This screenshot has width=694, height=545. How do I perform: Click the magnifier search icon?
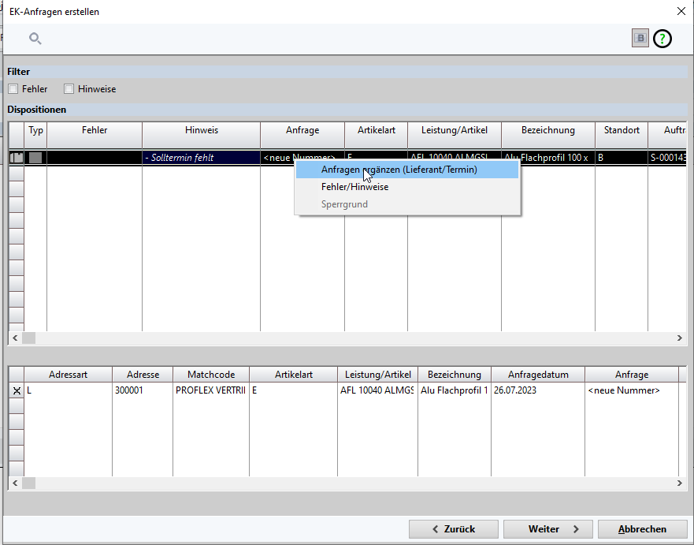(35, 39)
